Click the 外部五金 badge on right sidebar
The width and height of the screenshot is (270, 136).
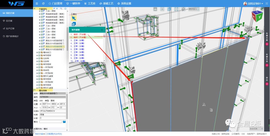pos(267,65)
